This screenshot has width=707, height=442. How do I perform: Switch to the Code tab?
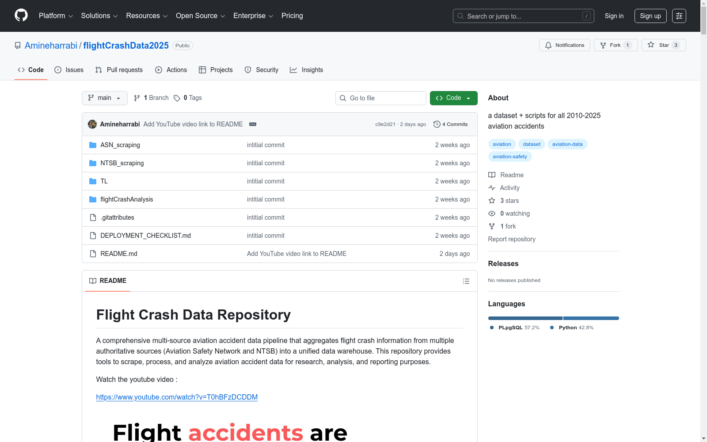[x=30, y=70]
